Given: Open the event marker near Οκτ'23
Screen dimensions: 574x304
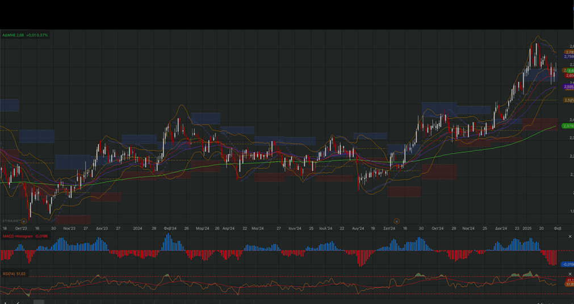Looking at the screenshot, I should [24, 221].
